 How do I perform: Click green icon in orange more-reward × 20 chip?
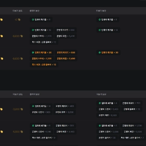click(100, 52)
